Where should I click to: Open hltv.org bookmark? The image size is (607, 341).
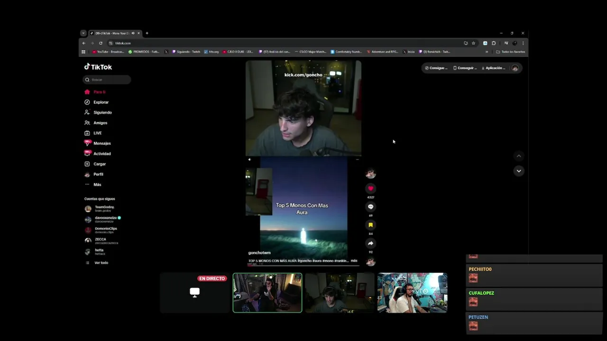(x=212, y=52)
